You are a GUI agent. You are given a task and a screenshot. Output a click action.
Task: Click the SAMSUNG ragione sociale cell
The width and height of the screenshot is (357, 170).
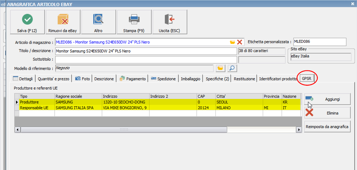click(78, 102)
